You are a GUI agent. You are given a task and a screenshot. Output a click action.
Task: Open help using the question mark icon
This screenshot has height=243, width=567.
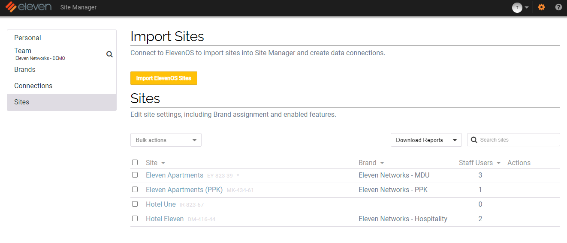point(558,7)
